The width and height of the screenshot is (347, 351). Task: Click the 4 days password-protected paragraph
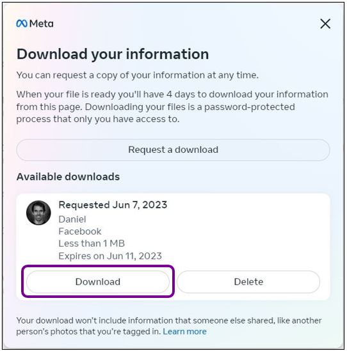point(172,107)
